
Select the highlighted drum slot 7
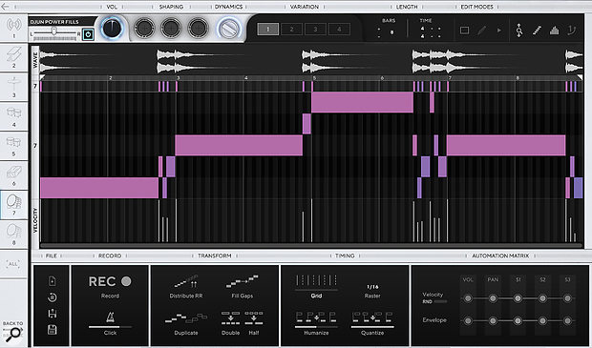point(14,205)
